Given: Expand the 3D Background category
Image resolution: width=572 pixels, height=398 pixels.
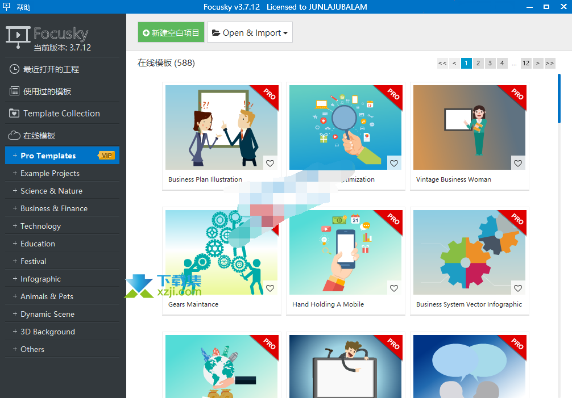Looking at the screenshot, I should tap(15, 332).
